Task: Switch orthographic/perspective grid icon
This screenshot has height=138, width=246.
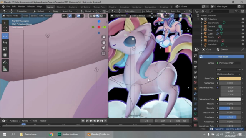Action: 104,53
